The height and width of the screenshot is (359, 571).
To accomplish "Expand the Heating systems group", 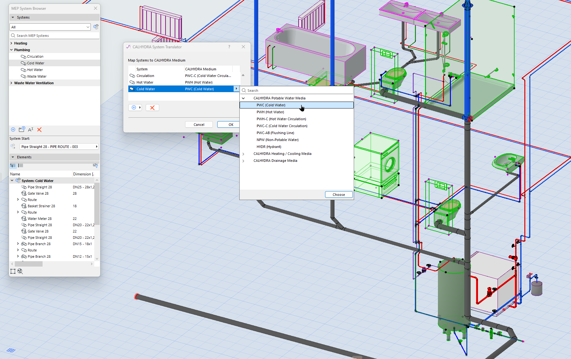I will [12, 43].
